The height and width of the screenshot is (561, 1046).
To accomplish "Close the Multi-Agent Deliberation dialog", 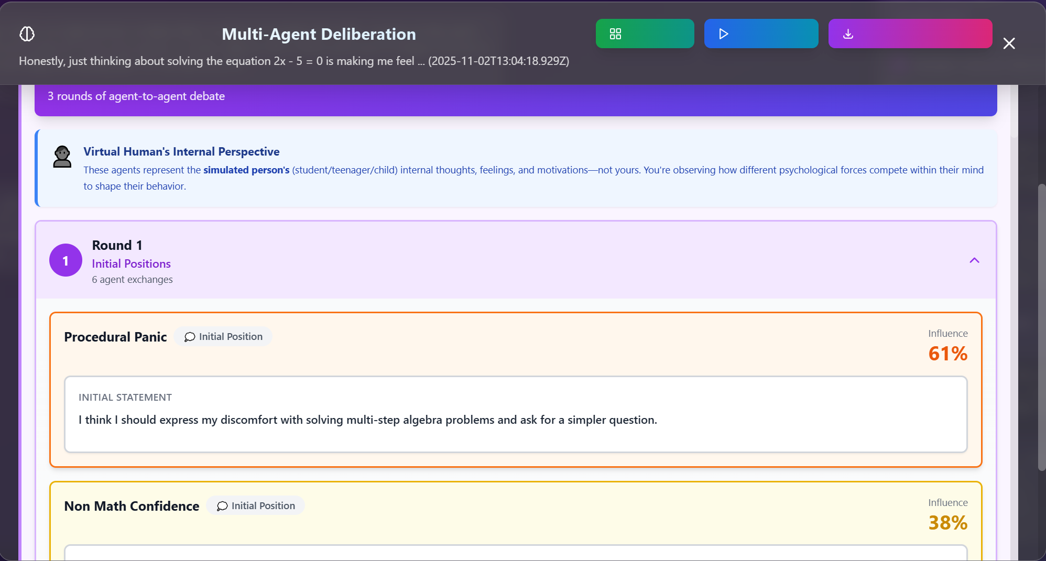I will coord(1009,43).
